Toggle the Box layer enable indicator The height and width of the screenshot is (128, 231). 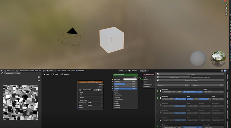coord(158,91)
